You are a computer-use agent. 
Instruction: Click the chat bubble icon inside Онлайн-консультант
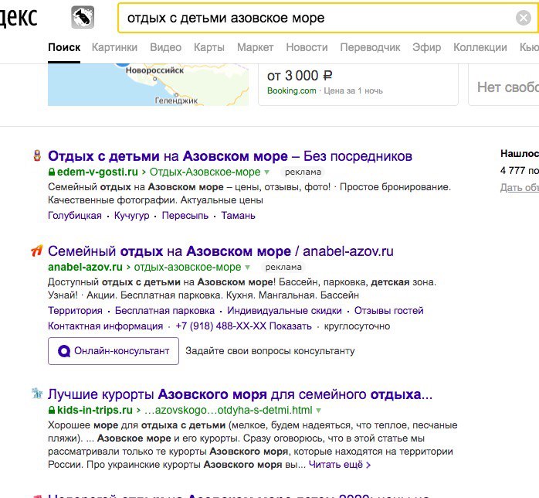coord(64,351)
